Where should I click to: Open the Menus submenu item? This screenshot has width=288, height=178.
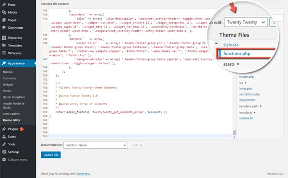tap(7, 91)
